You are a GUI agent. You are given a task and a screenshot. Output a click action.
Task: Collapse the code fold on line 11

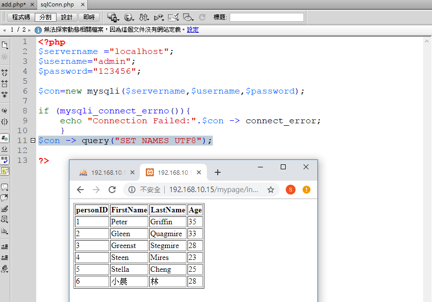(33, 141)
